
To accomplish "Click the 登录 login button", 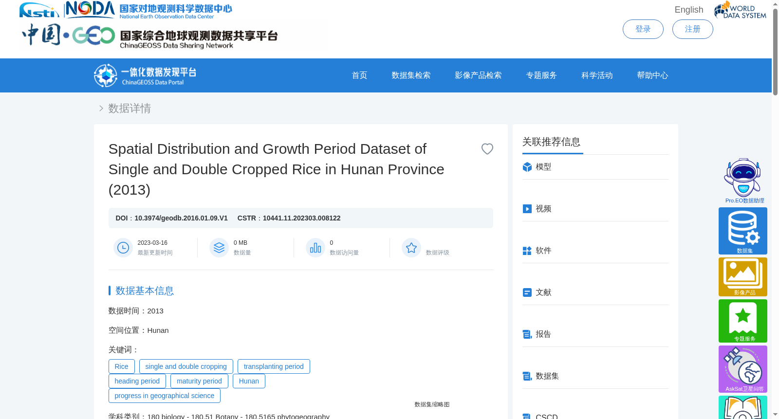I will coord(643,29).
